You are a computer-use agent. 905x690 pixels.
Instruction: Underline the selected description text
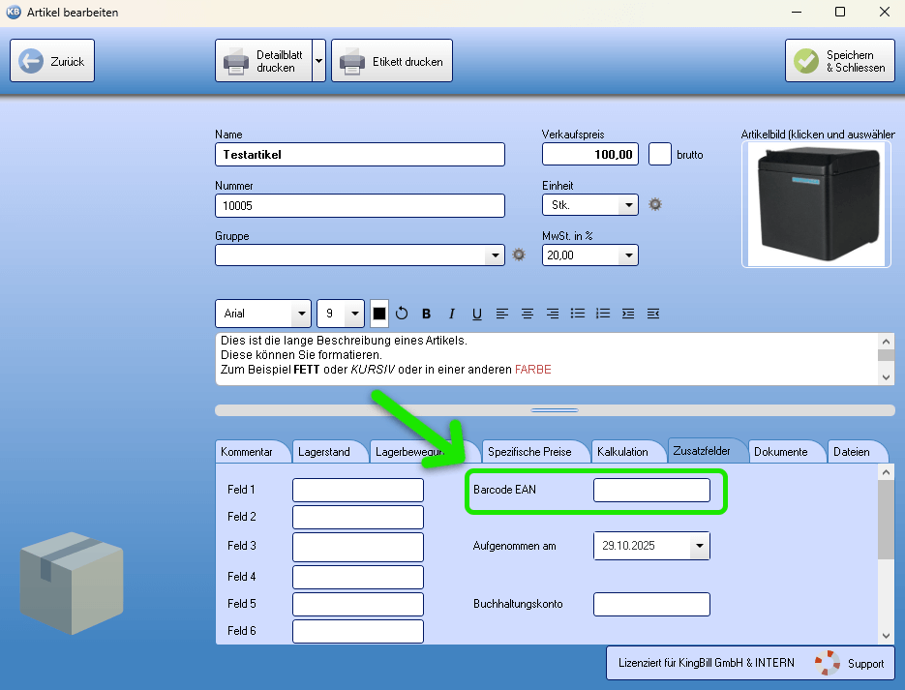[476, 314]
